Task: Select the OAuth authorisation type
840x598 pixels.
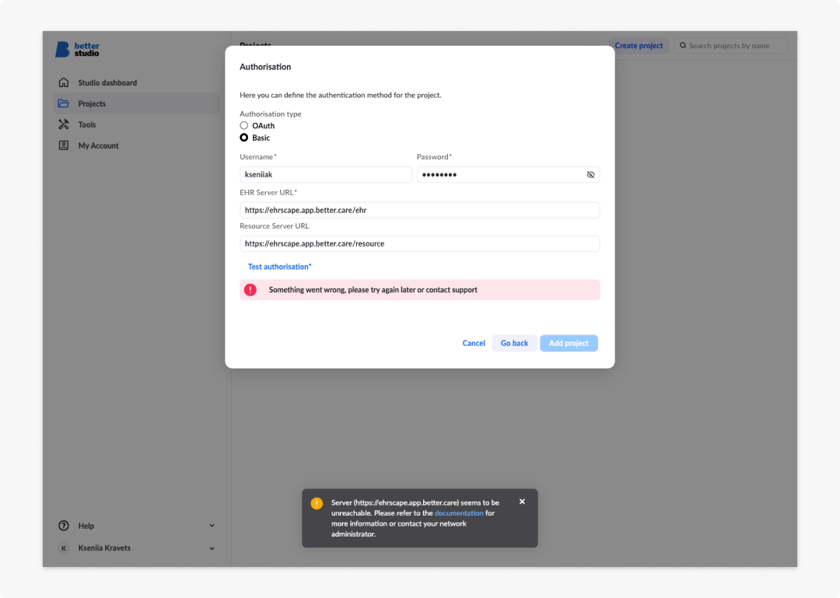Action: 243,125
